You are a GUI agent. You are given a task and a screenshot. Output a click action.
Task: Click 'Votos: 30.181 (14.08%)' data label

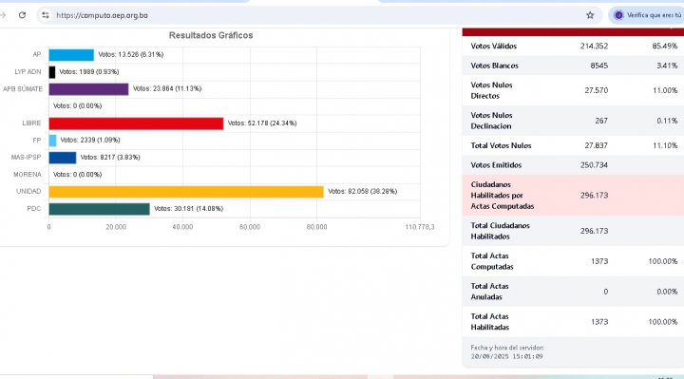[188, 209]
